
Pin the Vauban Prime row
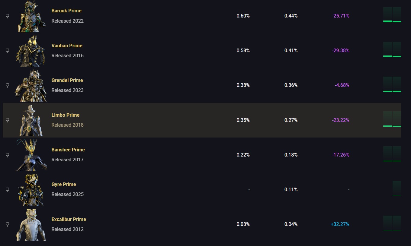pyautogui.click(x=8, y=51)
